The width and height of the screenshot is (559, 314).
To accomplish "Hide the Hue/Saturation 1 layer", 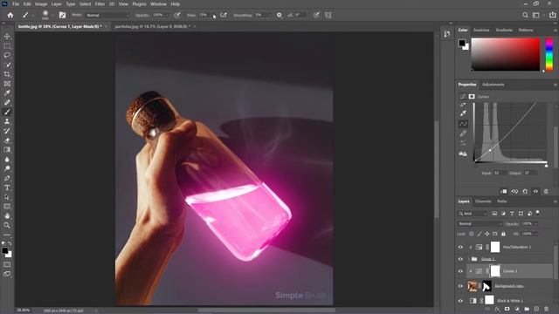I will [460, 247].
